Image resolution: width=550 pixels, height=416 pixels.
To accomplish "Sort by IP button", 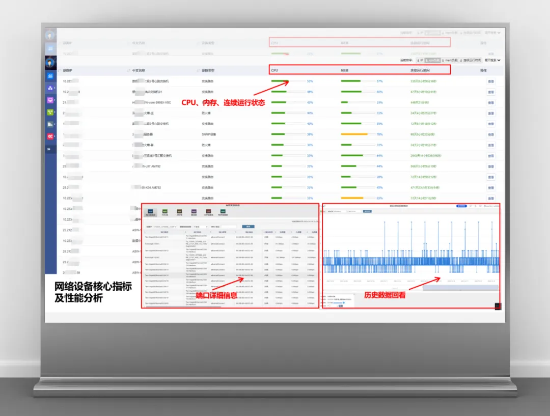I will 420,60.
